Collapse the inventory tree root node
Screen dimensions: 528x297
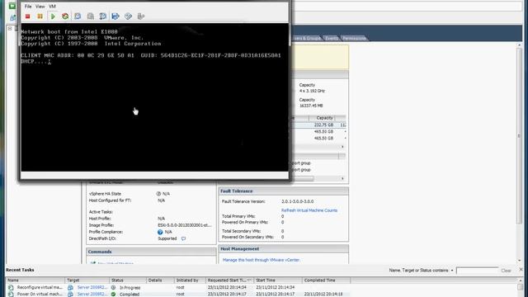point(10,29)
